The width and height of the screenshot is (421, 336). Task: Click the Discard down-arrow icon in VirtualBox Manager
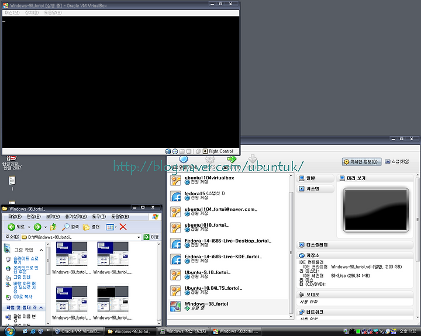pyautogui.click(x=253, y=158)
